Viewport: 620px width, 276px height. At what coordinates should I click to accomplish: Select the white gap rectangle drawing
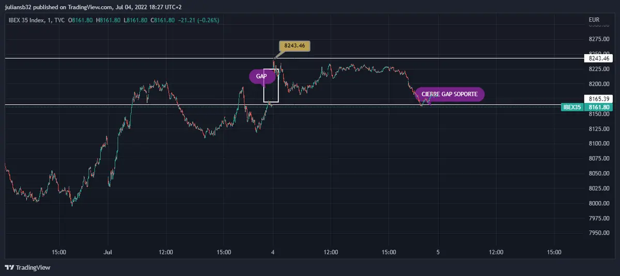click(x=271, y=86)
